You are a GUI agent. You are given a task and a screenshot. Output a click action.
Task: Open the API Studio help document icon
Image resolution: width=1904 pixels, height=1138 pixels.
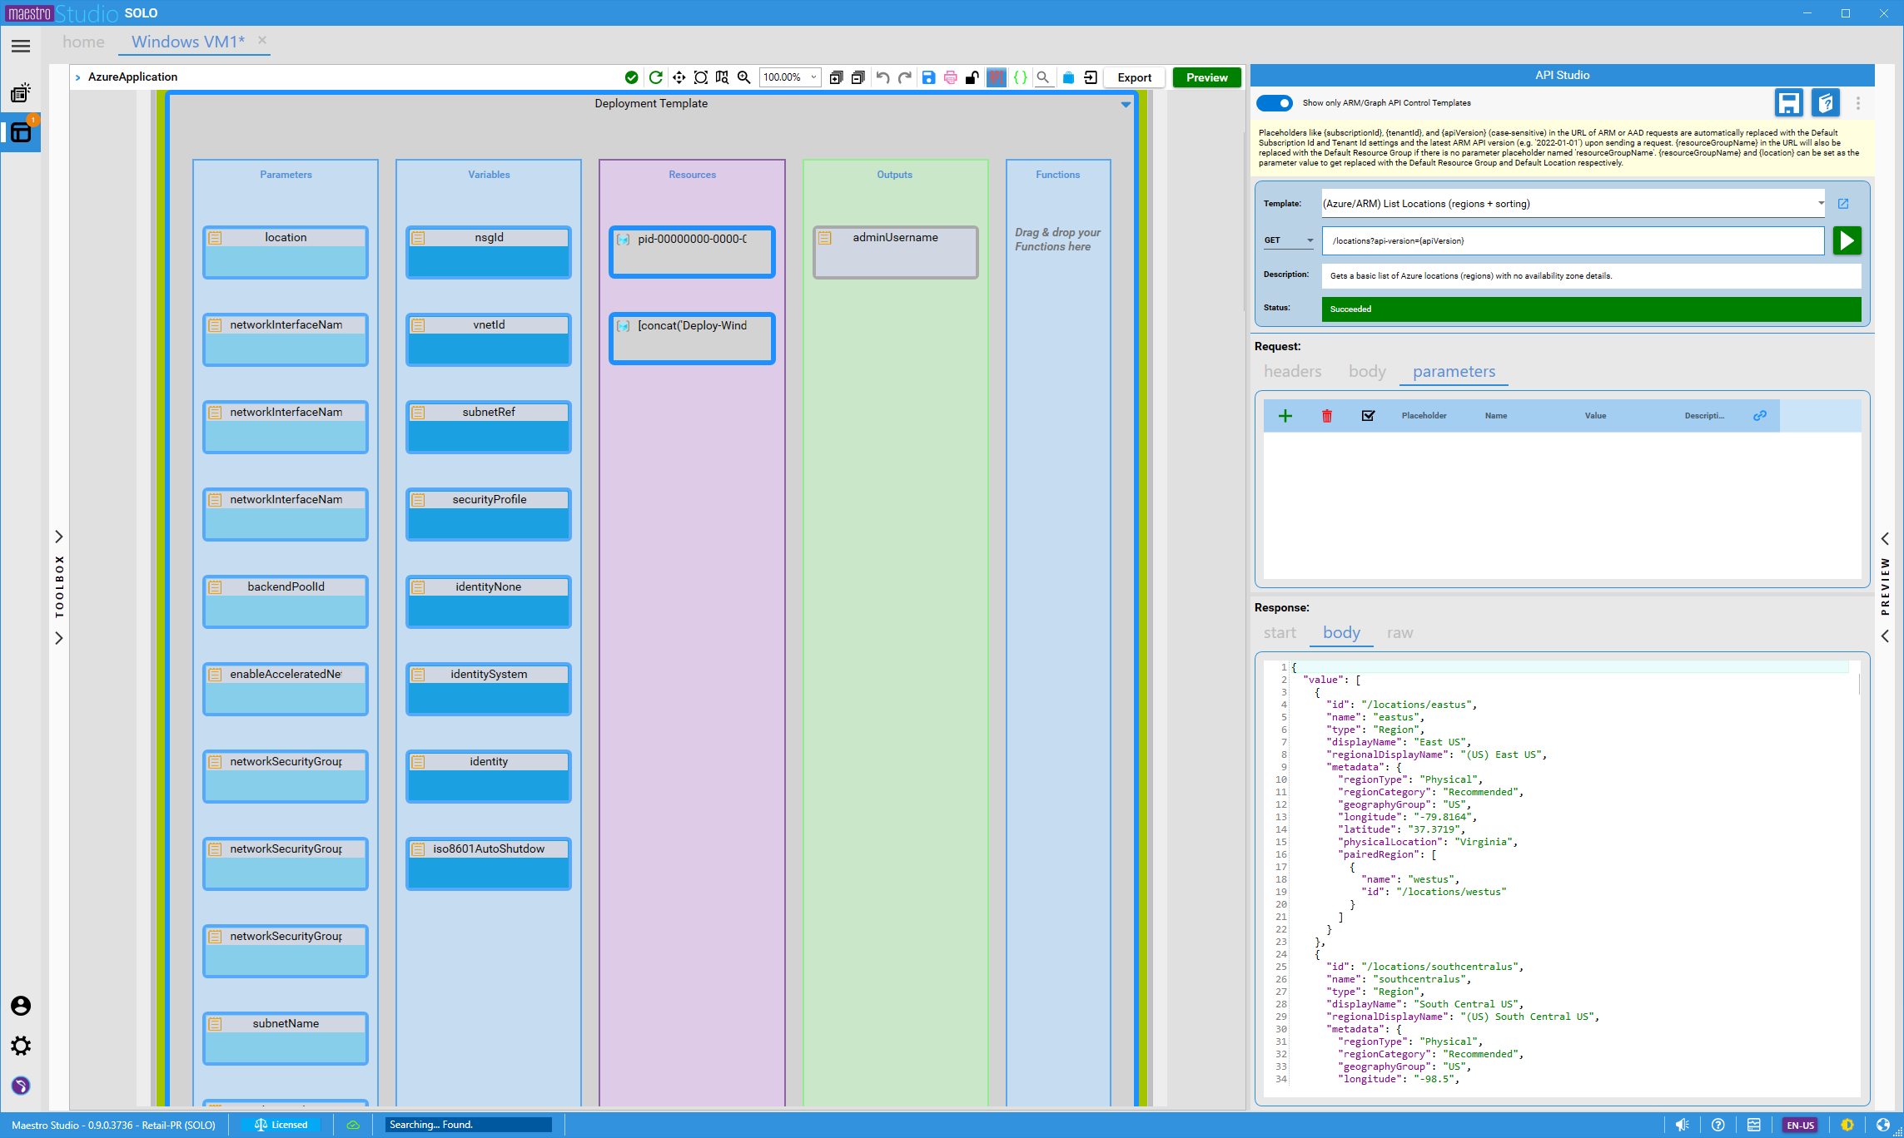1826,103
